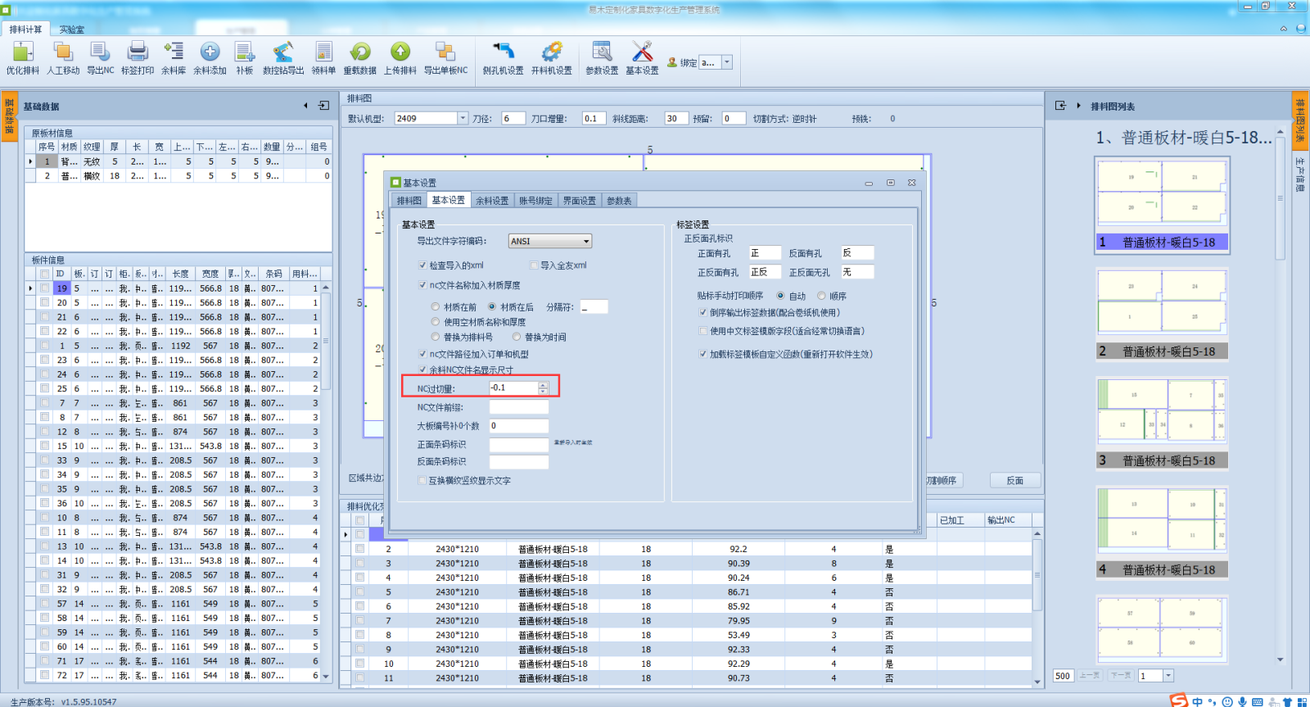This screenshot has width=1310, height=707.
Task: Enable the 导入全友xml checkbox
Action: click(x=535, y=265)
